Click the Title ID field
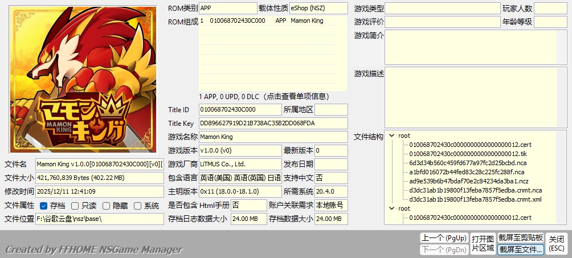Image resolution: width=572 pixels, height=258 pixels. point(240,109)
